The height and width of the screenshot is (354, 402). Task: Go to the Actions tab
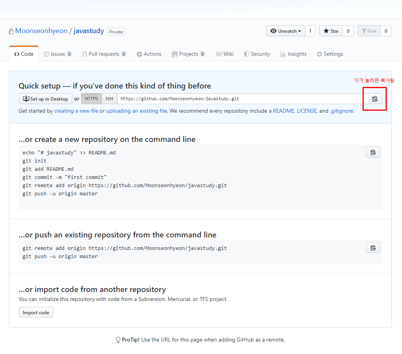tap(149, 54)
